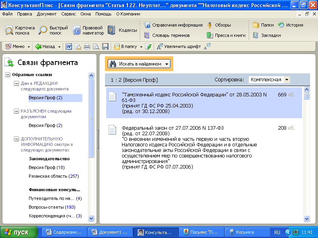This screenshot has height=238, width=318.
Task: Collapse the РАЗЪЯСНЕН следующим документом node
Action: [x=16, y=111]
